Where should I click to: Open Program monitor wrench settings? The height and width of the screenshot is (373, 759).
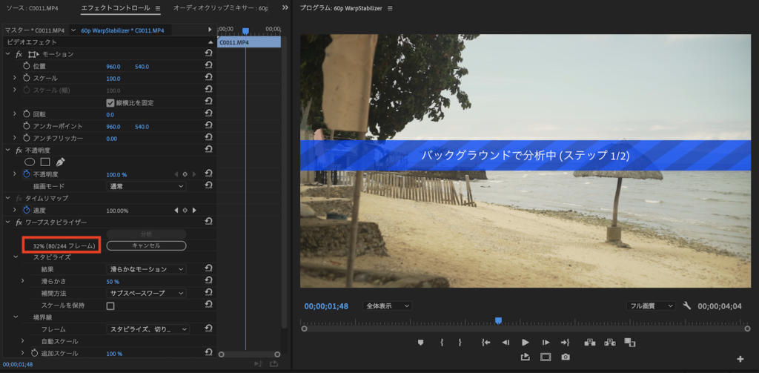pos(687,306)
